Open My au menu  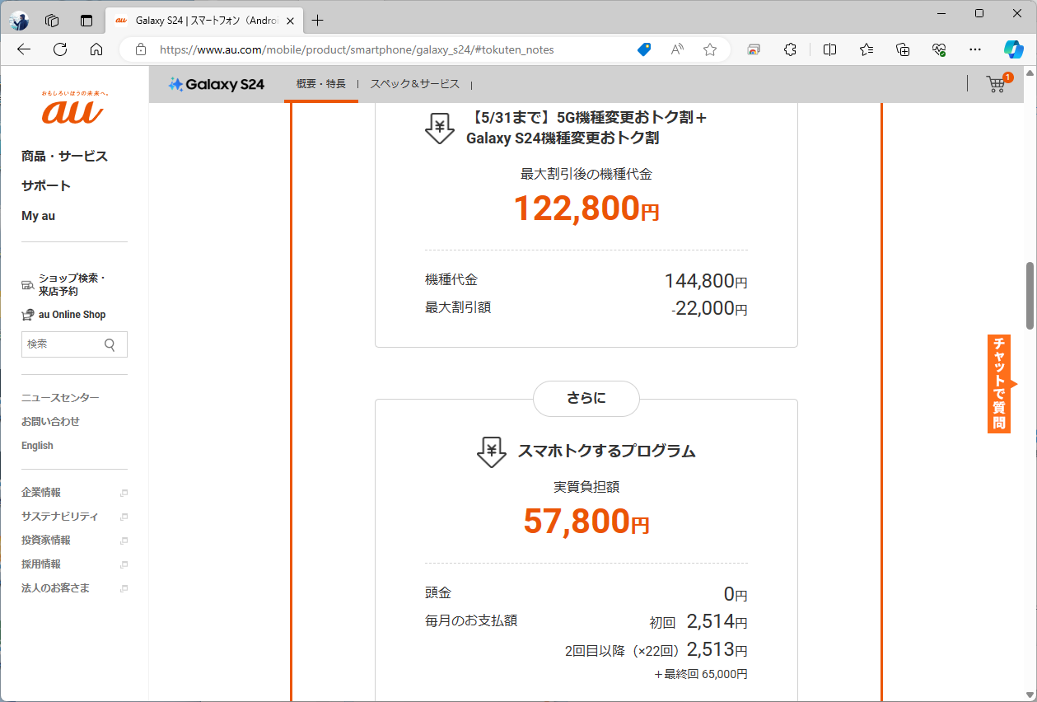(38, 216)
